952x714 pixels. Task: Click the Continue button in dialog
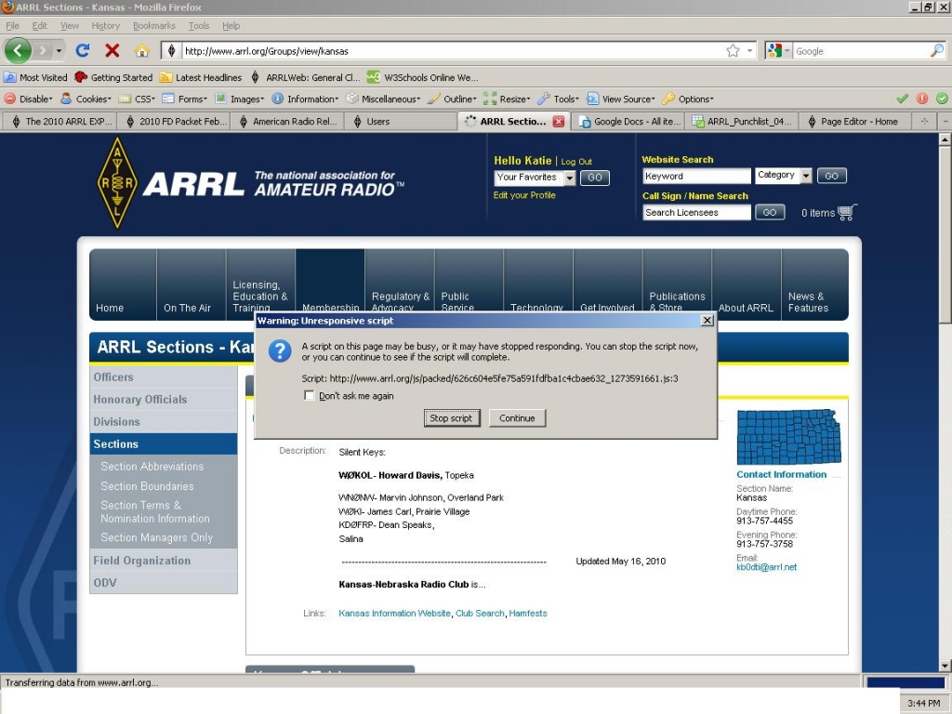(517, 418)
